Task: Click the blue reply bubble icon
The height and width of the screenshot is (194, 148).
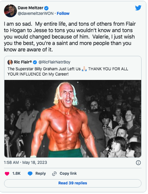Action: click(30, 174)
